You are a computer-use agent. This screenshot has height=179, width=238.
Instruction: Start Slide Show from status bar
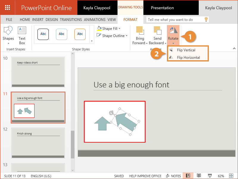pos(209,176)
